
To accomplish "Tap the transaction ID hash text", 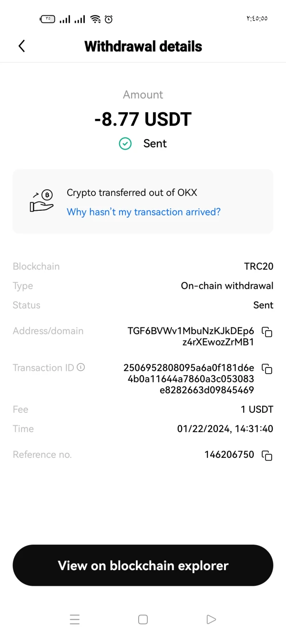I will point(189,379).
